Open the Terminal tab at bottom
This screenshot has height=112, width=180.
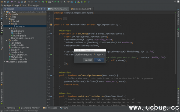coord(10,108)
